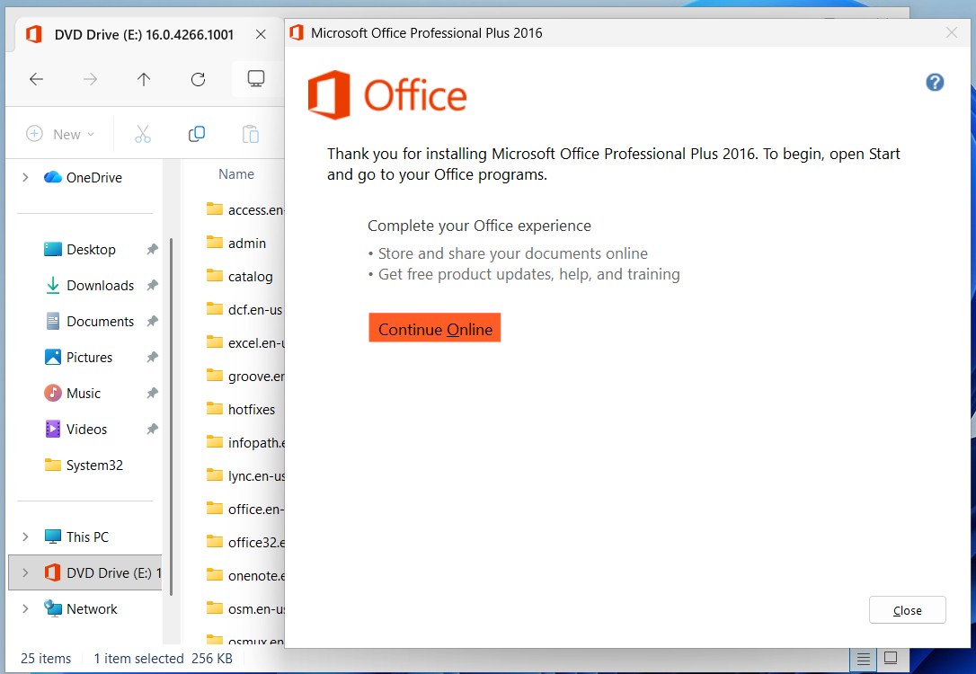This screenshot has height=674, width=976.
Task: Click the Cut scissors icon
Action: pos(142,134)
